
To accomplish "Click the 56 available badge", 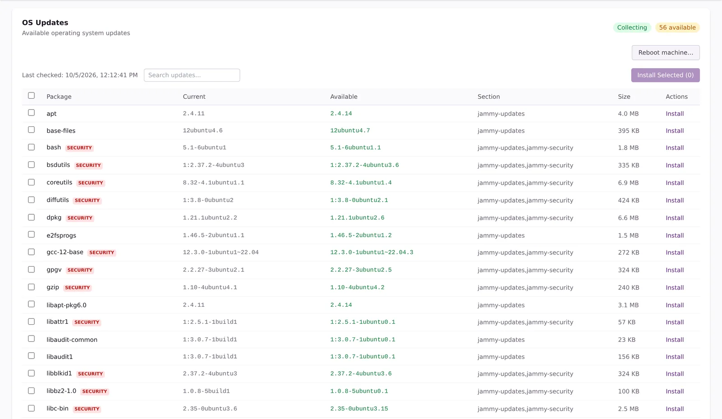I will tap(677, 28).
